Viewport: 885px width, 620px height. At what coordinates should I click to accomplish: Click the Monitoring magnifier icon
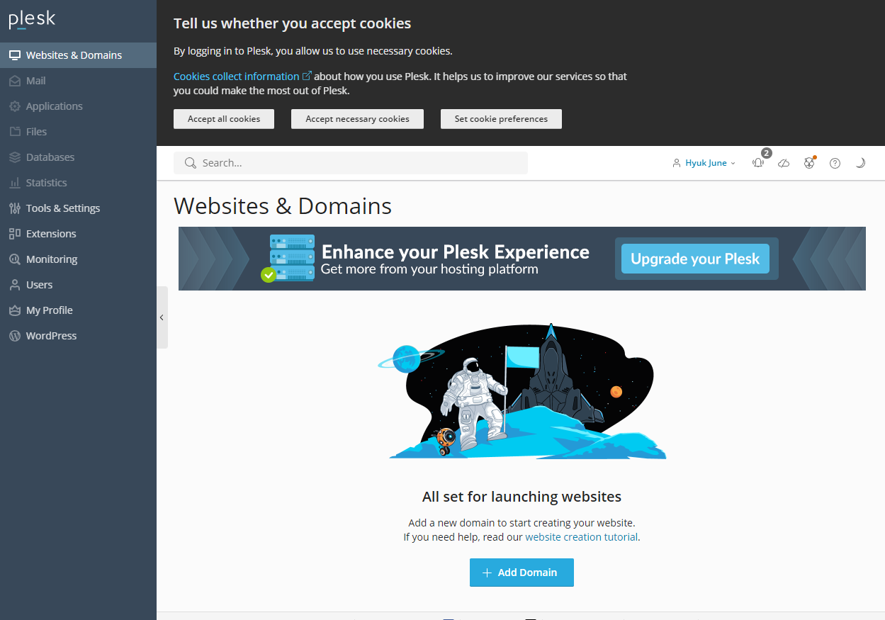click(14, 259)
